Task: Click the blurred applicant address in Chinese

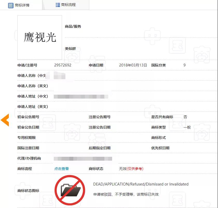Action: click(x=81, y=96)
